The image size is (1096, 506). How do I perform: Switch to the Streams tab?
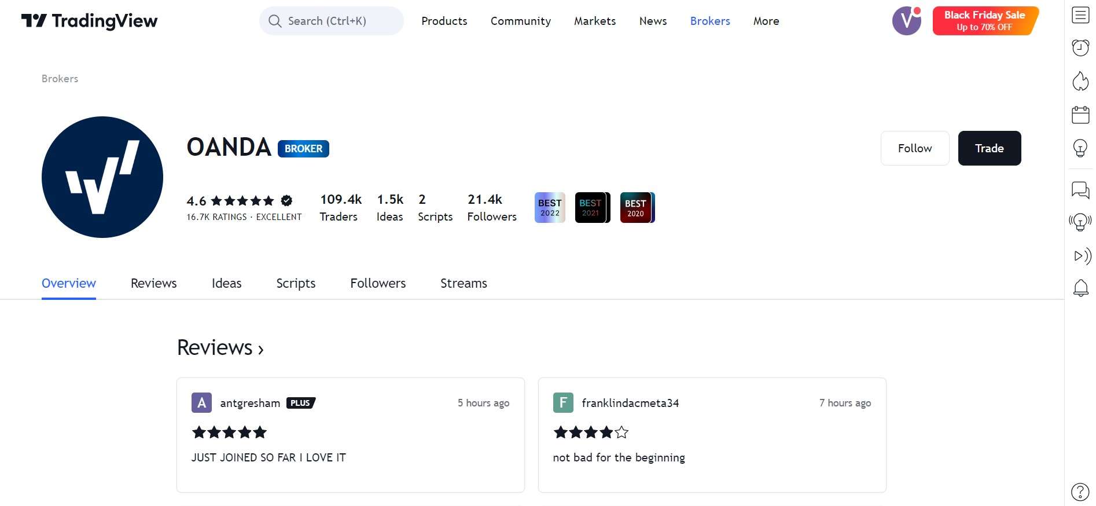(x=464, y=284)
